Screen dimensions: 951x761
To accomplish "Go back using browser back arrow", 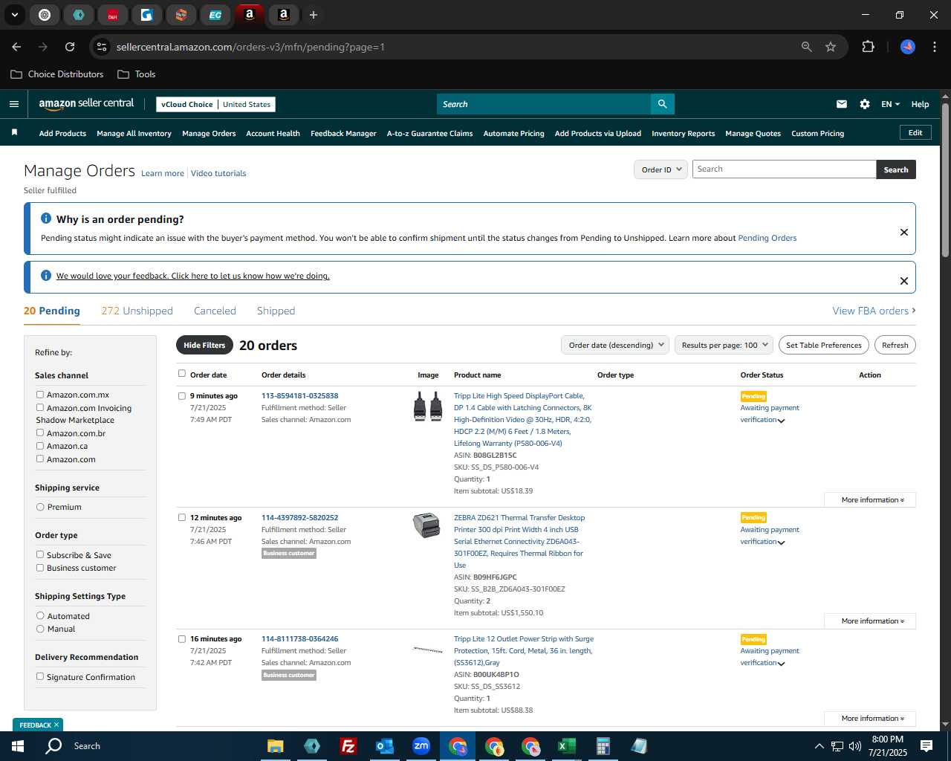I will tap(16, 47).
